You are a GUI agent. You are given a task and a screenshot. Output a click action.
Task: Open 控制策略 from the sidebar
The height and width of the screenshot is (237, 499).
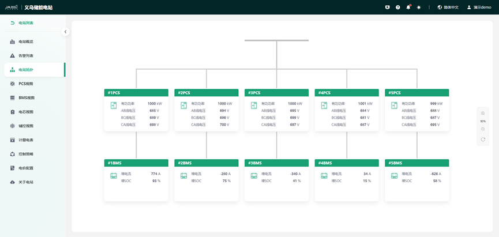[x=26, y=154]
